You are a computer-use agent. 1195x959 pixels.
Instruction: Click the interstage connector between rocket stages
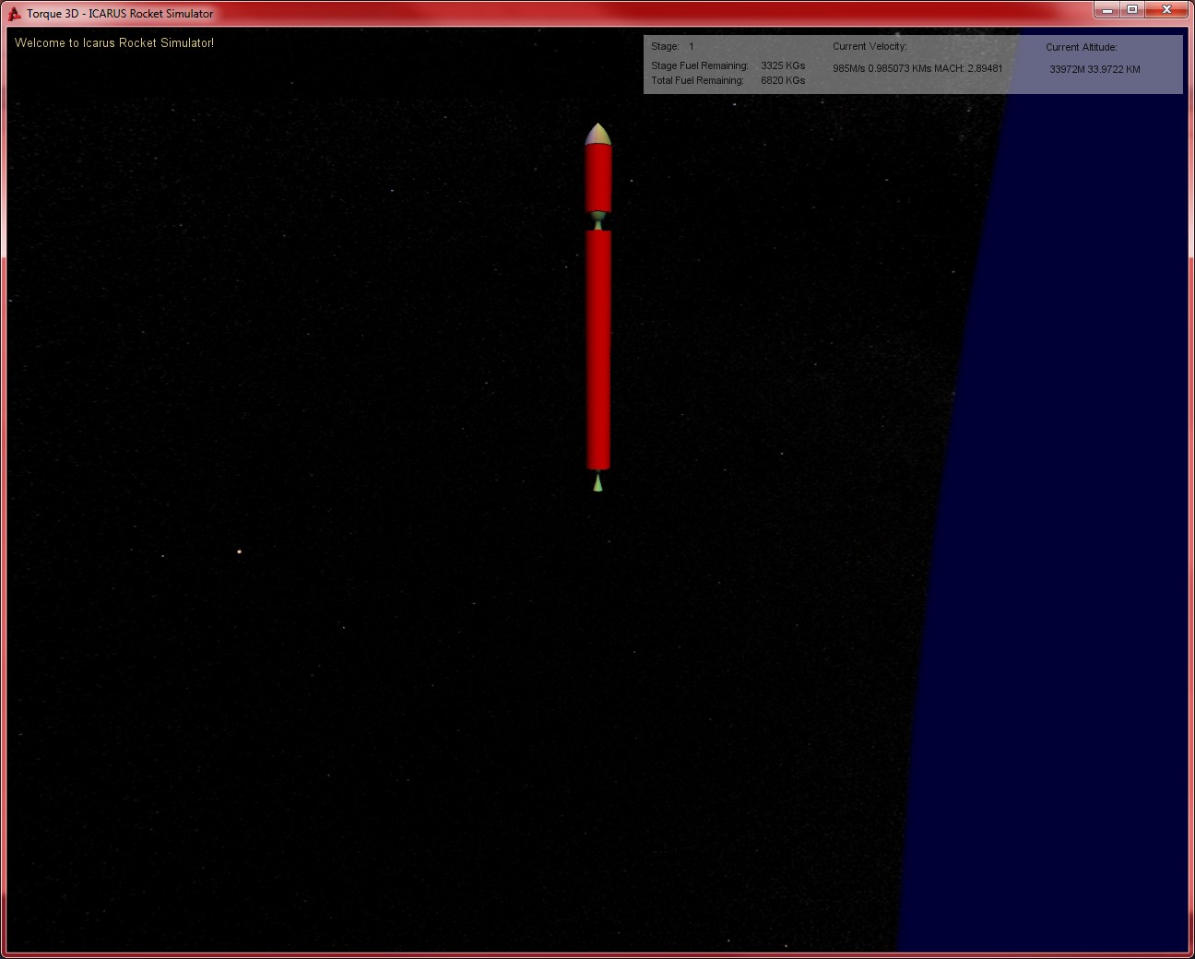[597, 221]
